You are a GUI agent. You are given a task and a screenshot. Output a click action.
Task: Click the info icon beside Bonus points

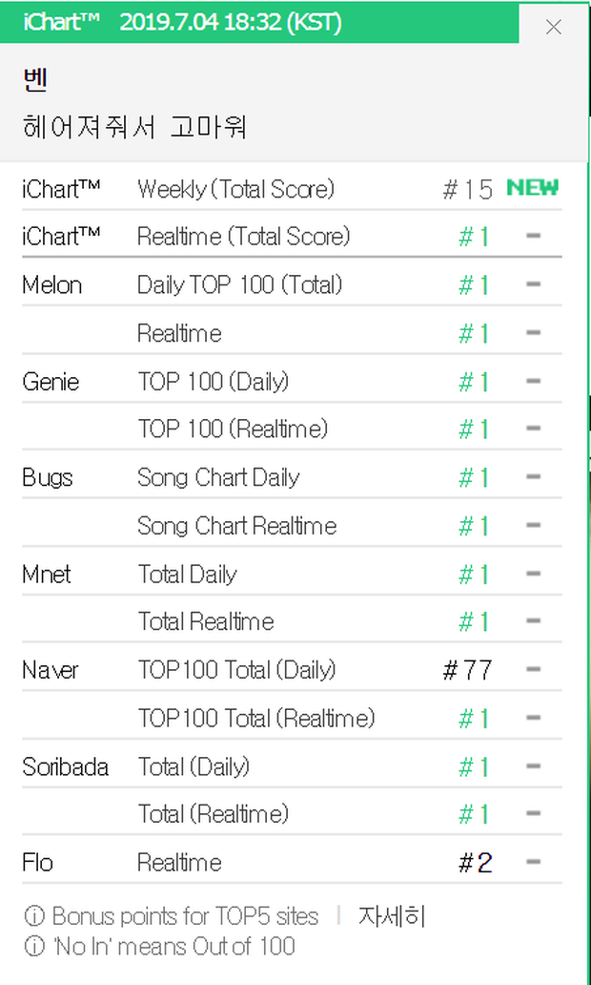coord(34,917)
